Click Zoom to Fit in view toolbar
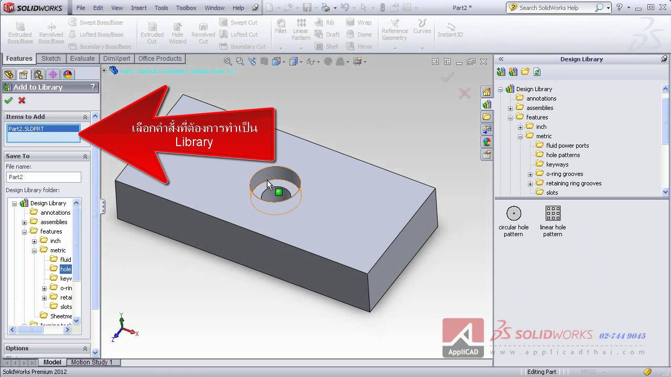The image size is (671, 377). (x=228, y=61)
